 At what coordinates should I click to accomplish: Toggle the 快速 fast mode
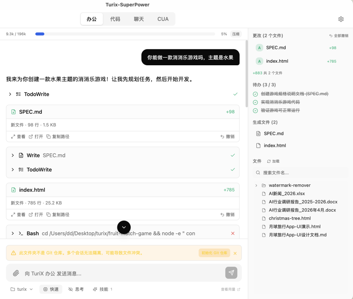pos(51,289)
